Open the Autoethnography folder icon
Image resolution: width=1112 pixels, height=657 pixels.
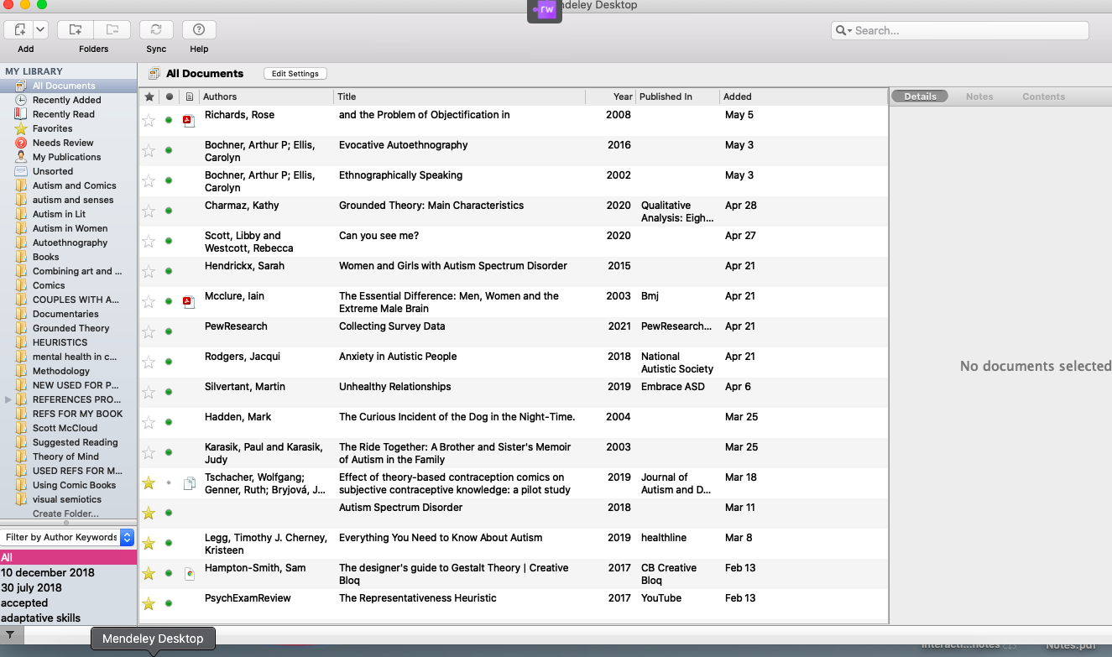coord(21,242)
